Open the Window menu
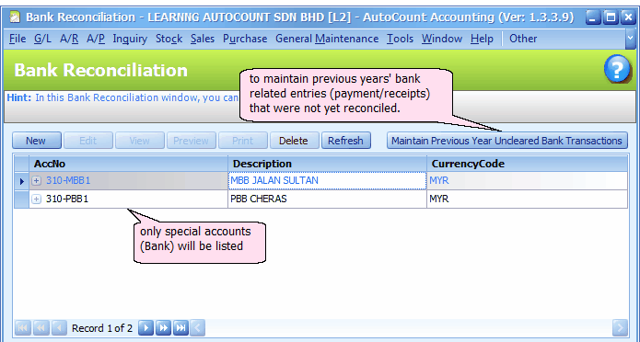 pos(442,39)
